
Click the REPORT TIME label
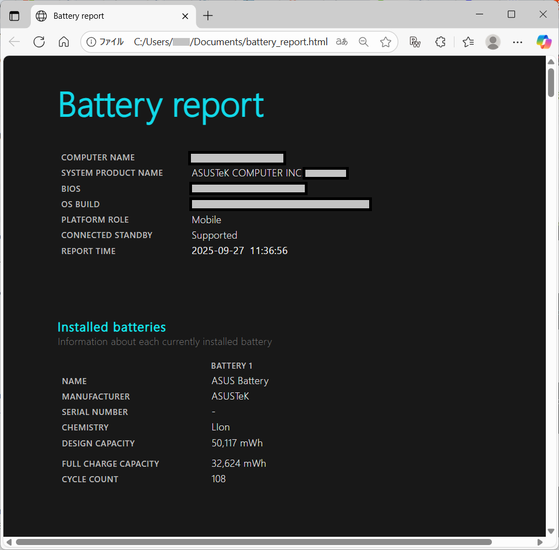coord(89,251)
